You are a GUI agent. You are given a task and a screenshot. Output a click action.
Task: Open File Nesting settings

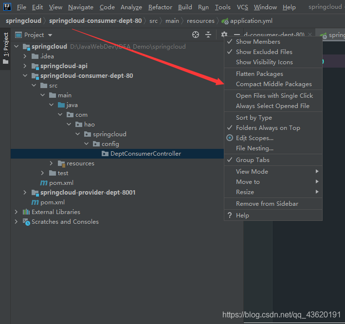tap(273, 148)
